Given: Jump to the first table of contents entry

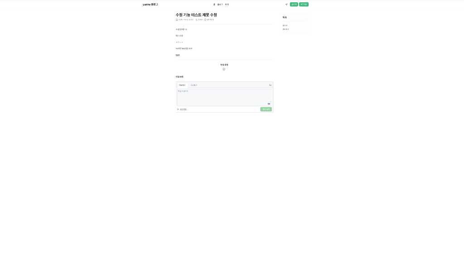Looking at the screenshot, I should [285, 25].
